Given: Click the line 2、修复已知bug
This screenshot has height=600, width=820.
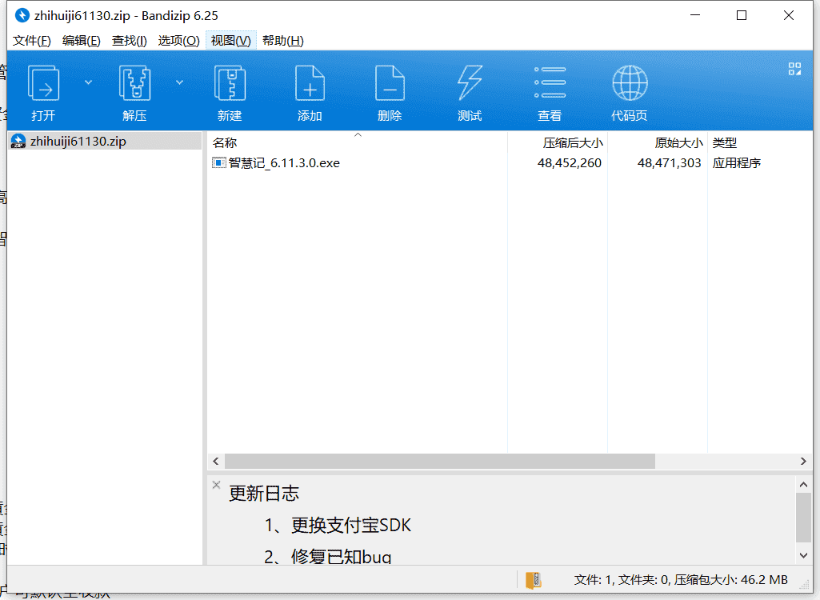Looking at the screenshot, I should 328,557.
